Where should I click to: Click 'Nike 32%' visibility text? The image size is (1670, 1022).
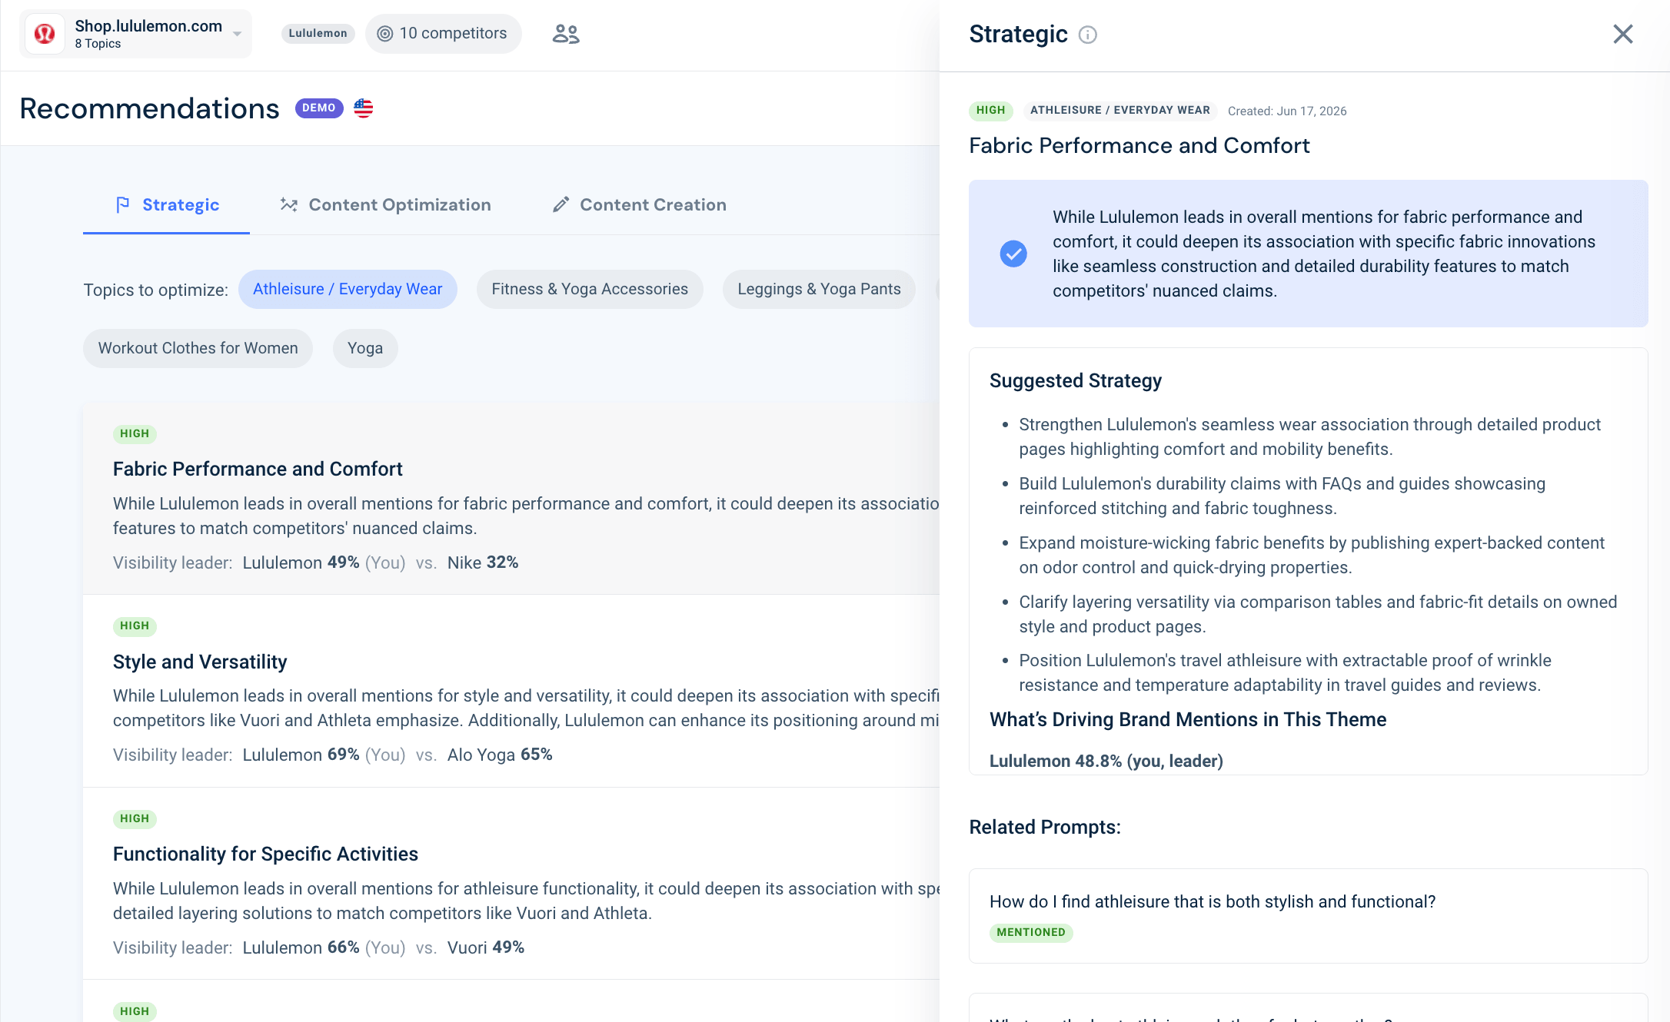point(483,563)
